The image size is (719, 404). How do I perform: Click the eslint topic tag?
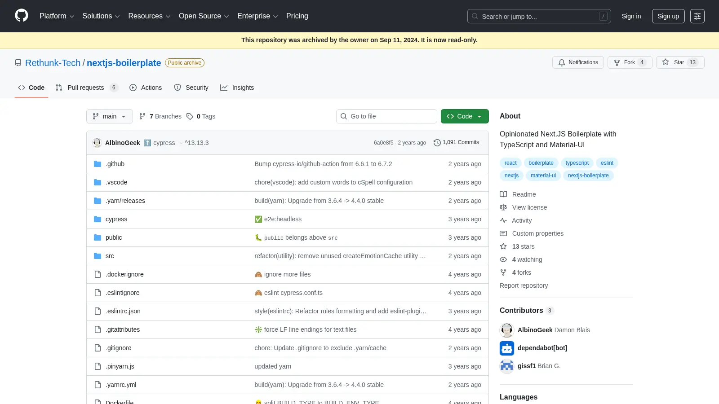607,163
